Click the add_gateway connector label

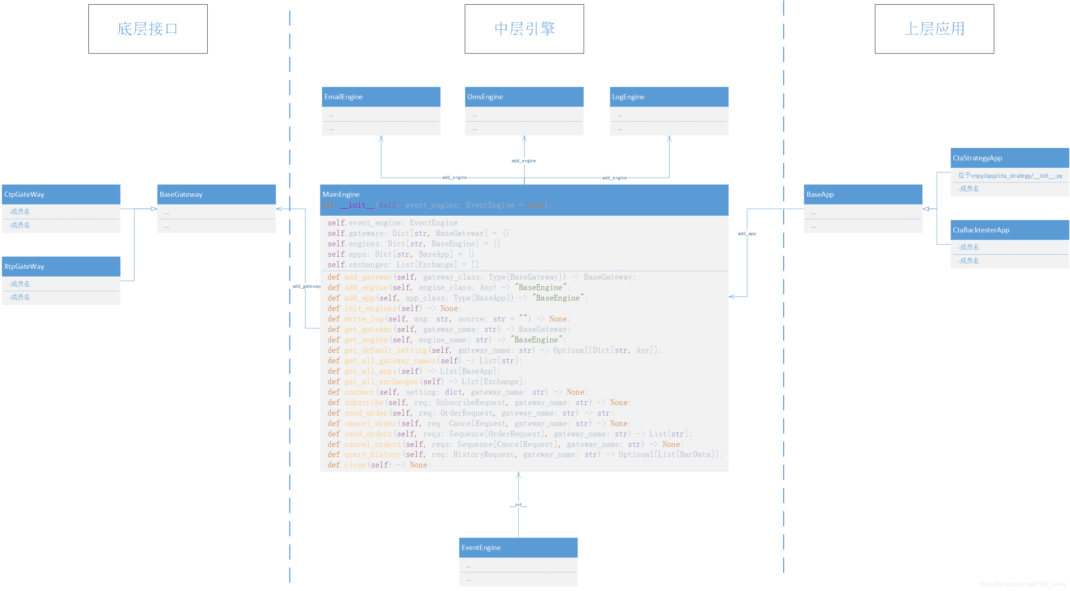(x=307, y=286)
